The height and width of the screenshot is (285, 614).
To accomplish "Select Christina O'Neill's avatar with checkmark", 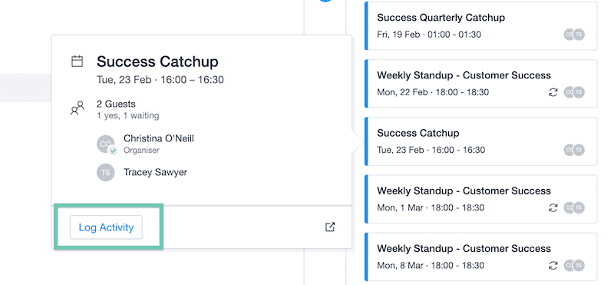I will point(107,144).
